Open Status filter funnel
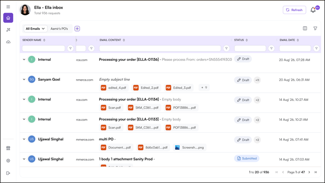 pyautogui.click(x=271, y=48)
